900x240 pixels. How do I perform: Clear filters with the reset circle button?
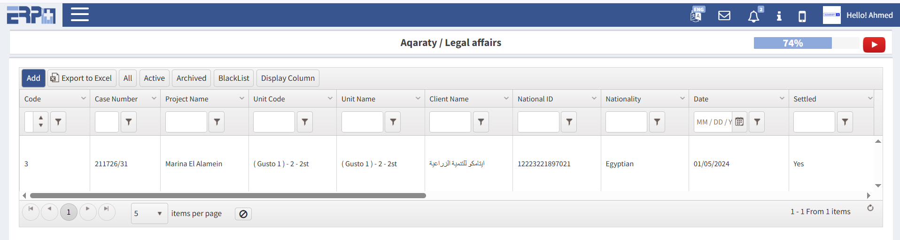[x=243, y=214]
